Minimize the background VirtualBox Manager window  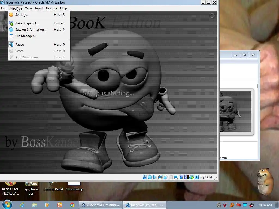(235, 55)
